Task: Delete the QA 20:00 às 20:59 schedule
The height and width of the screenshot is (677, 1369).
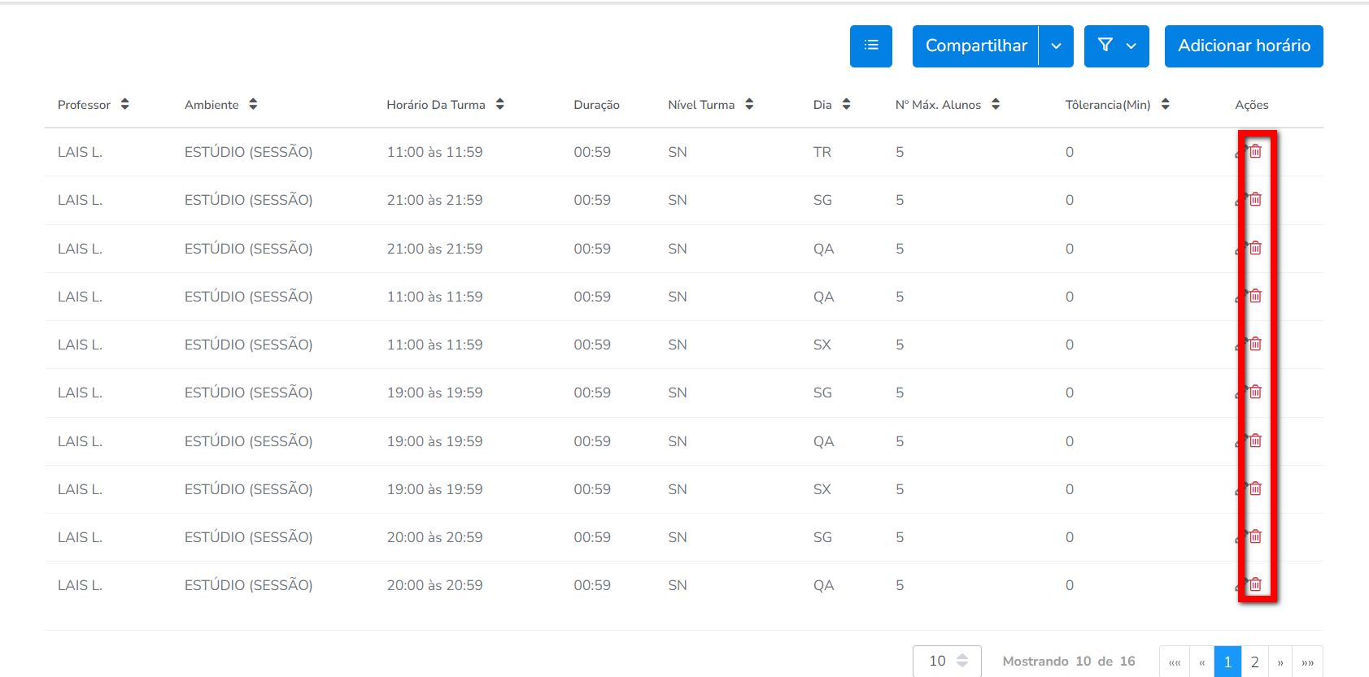Action: pos(1256,584)
